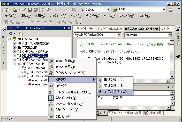Open the CMFCActiveX1Ctrl class dropdown

(119, 35)
